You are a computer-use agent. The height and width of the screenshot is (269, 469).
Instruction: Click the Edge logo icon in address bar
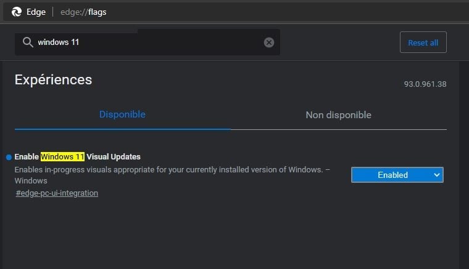pos(17,12)
